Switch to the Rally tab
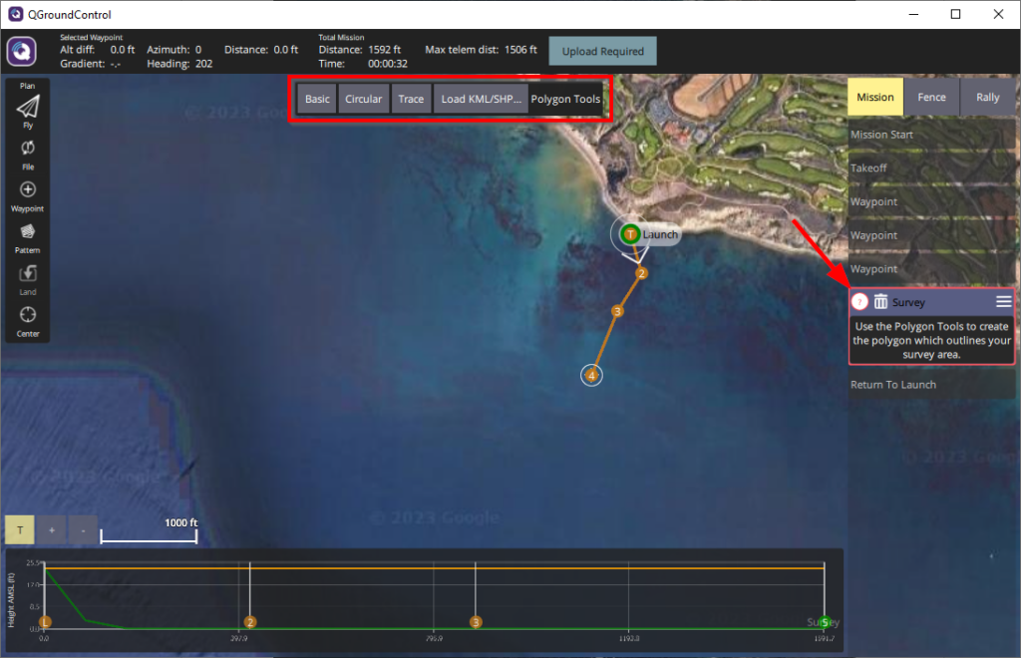The width and height of the screenshot is (1021, 658). point(987,98)
